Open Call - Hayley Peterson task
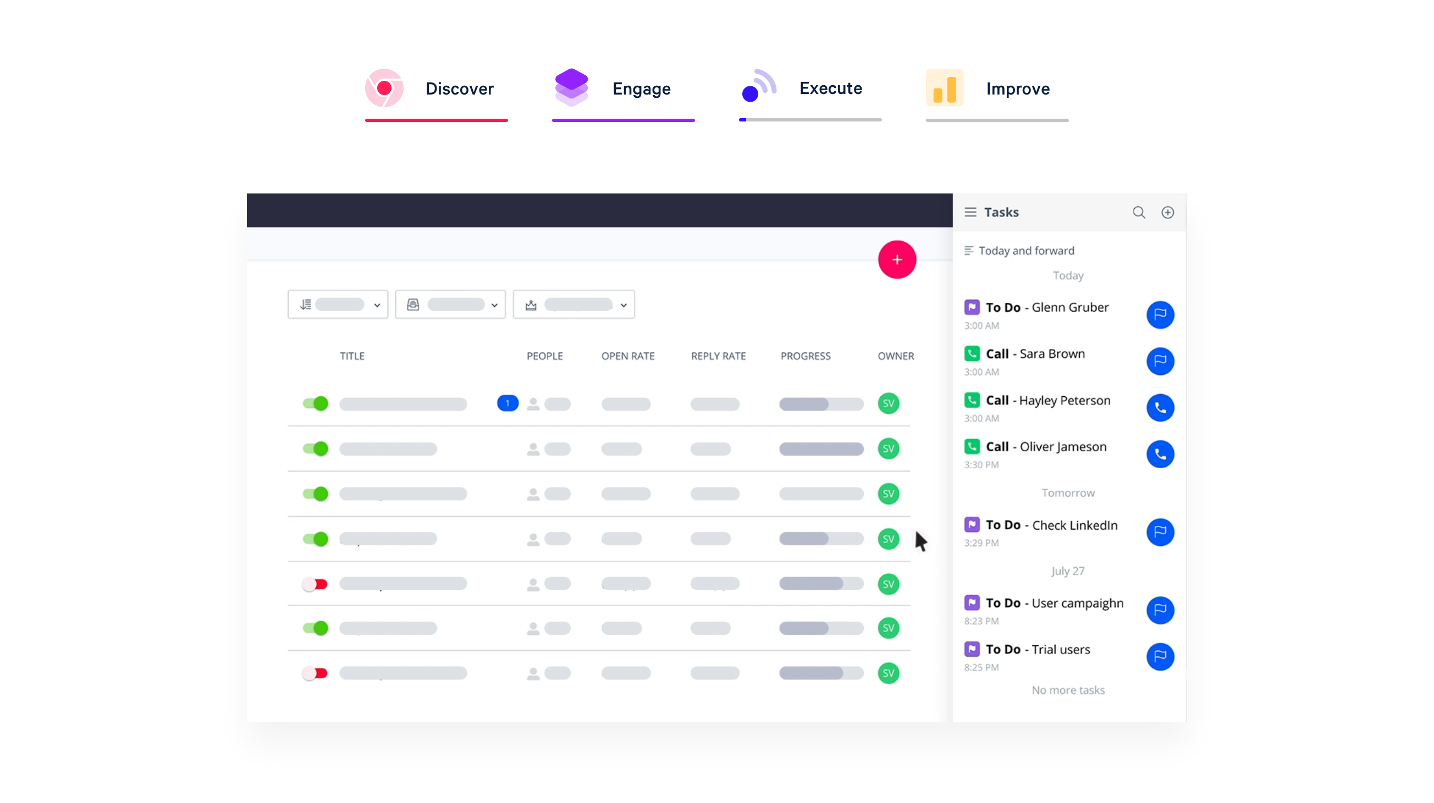The width and height of the screenshot is (1434, 803). pos(1048,400)
